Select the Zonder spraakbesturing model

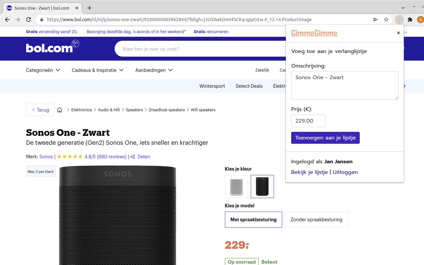pos(316,220)
